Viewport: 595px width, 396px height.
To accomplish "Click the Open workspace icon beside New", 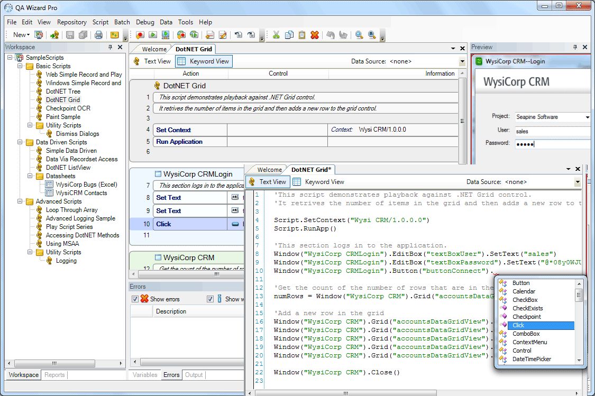I will click(39, 35).
